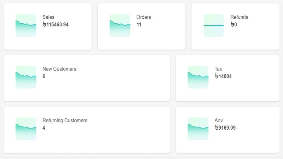Select the new customers count 6

pos(44,76)
